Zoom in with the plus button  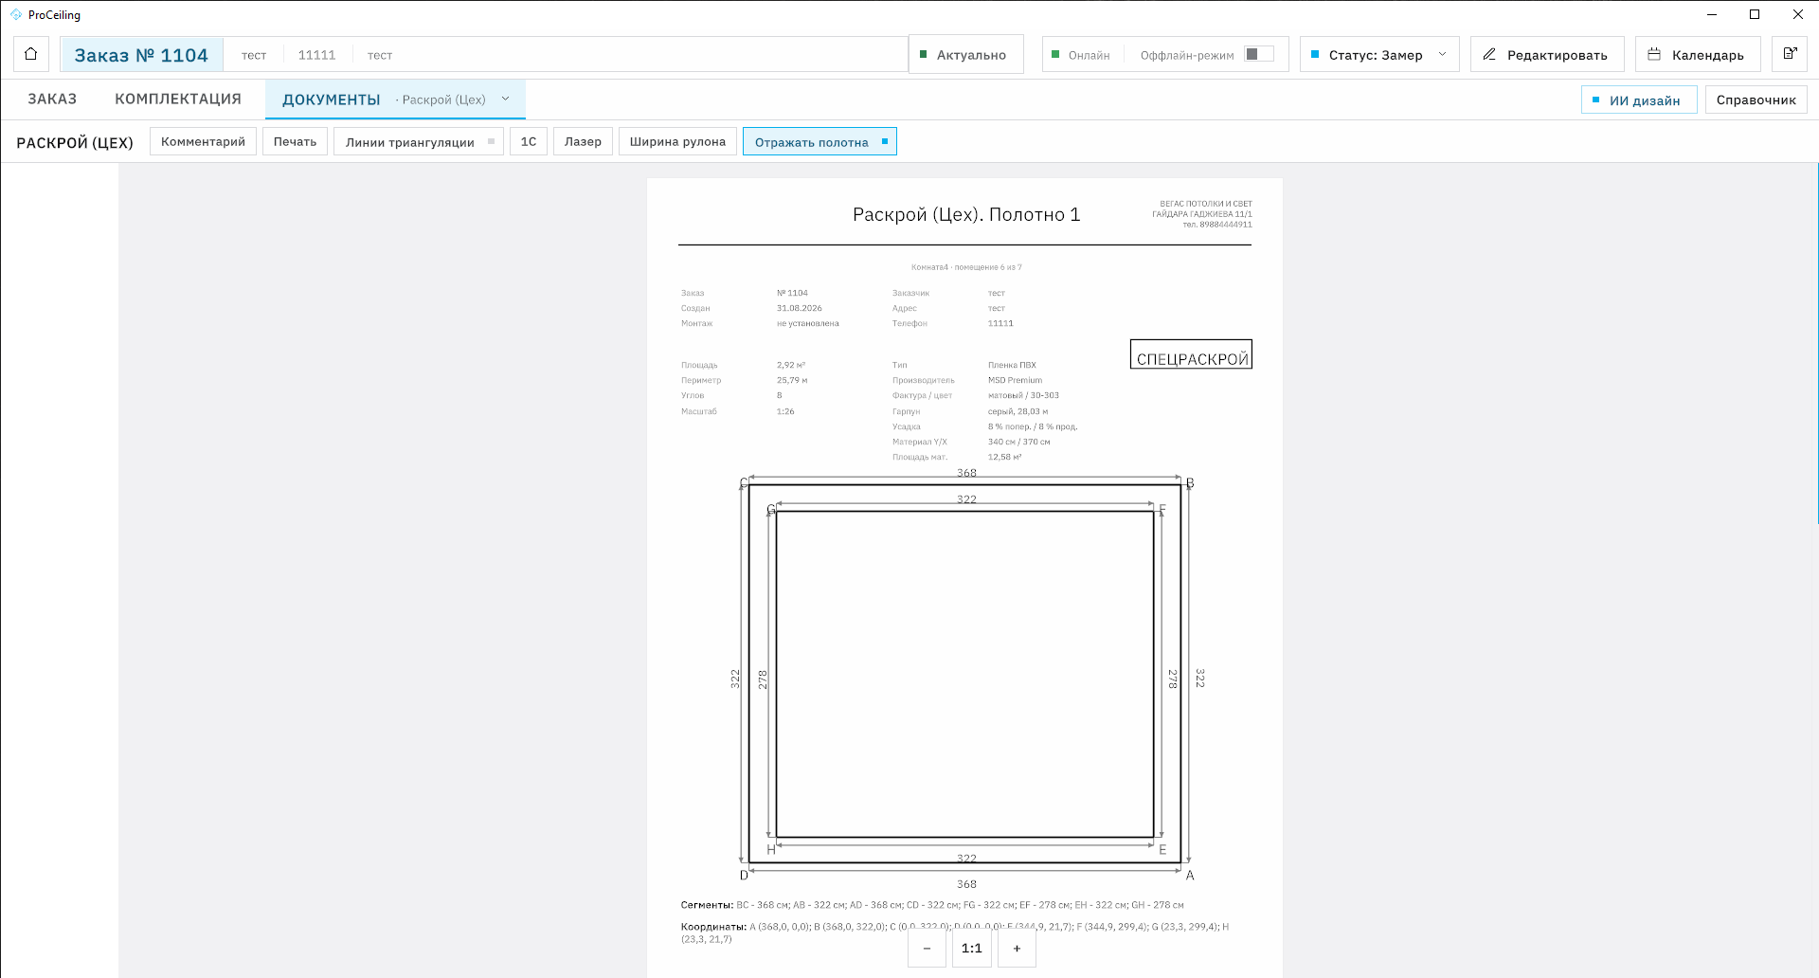pos(1017,948)
